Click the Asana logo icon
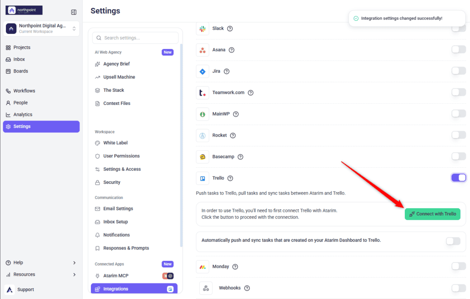Screen dimensions: 470x299 click(x=202, y=50)
